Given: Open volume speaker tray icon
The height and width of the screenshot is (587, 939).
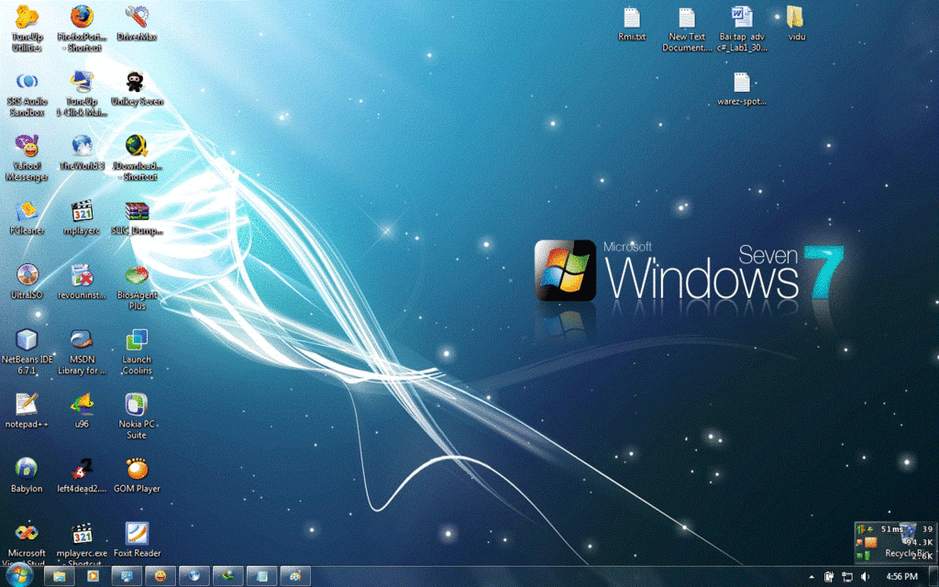Looking at the screenshot, I should [865, 577].
